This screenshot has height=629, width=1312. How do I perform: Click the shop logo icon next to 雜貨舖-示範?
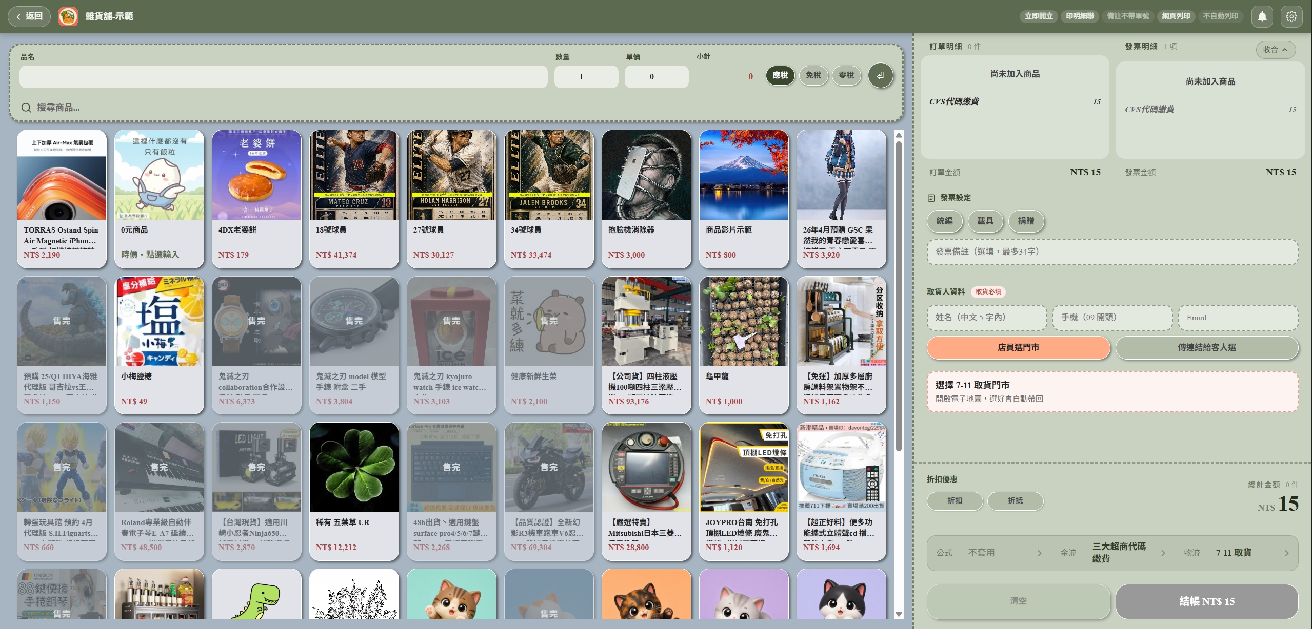tap(68, 16)
